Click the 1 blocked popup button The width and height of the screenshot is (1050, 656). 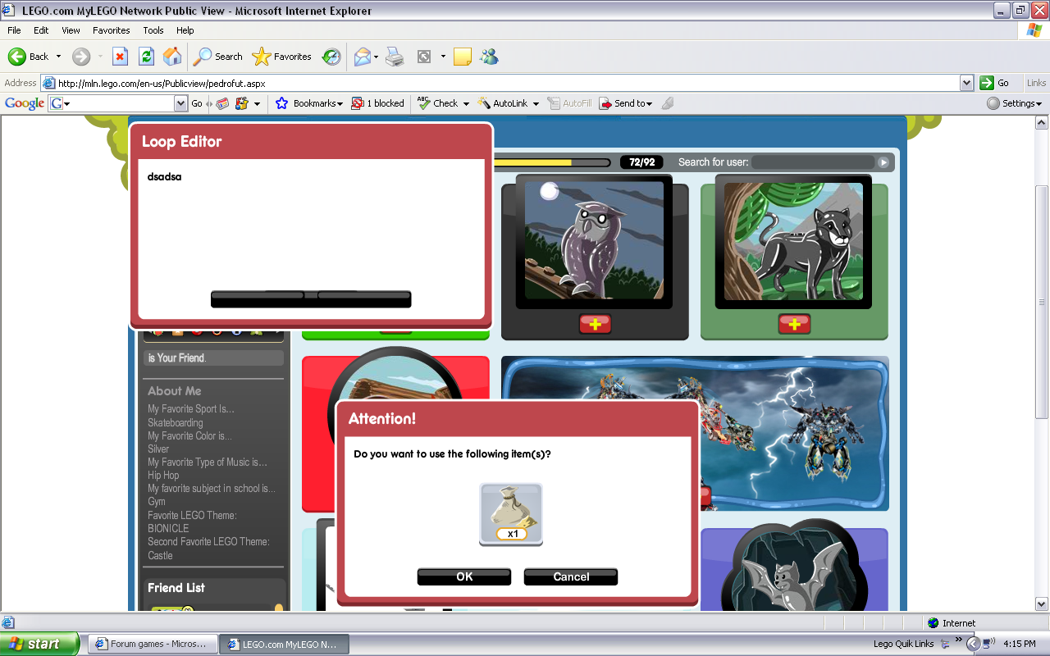pos(378,103)
